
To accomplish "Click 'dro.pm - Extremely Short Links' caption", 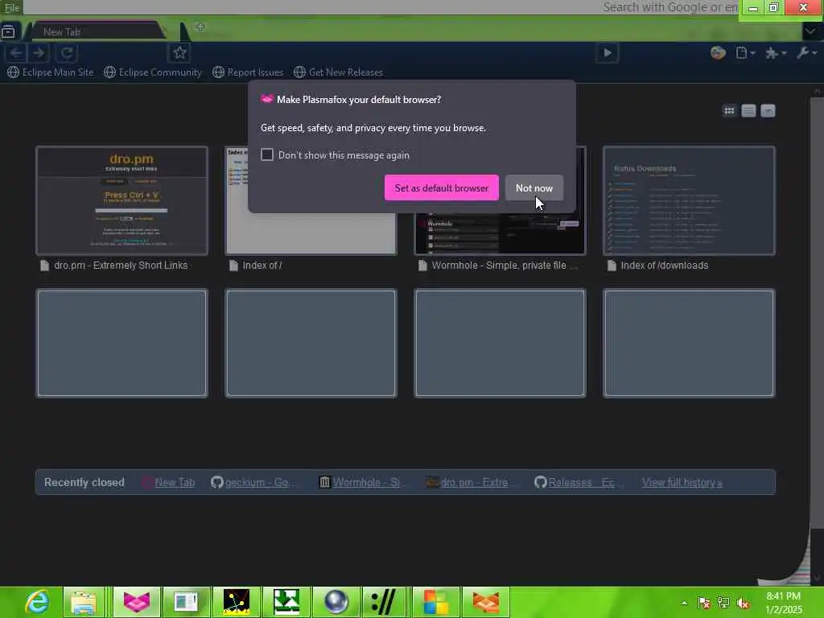I will pyautogui.click(x=121, y=266).
